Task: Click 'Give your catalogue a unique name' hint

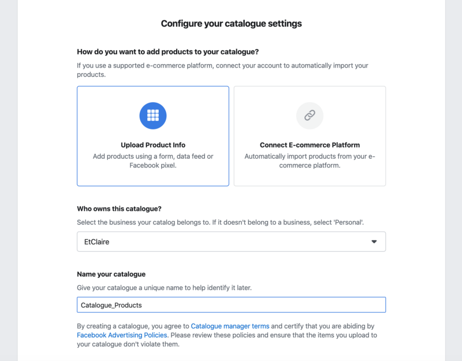Action: (x=164, y=288)
